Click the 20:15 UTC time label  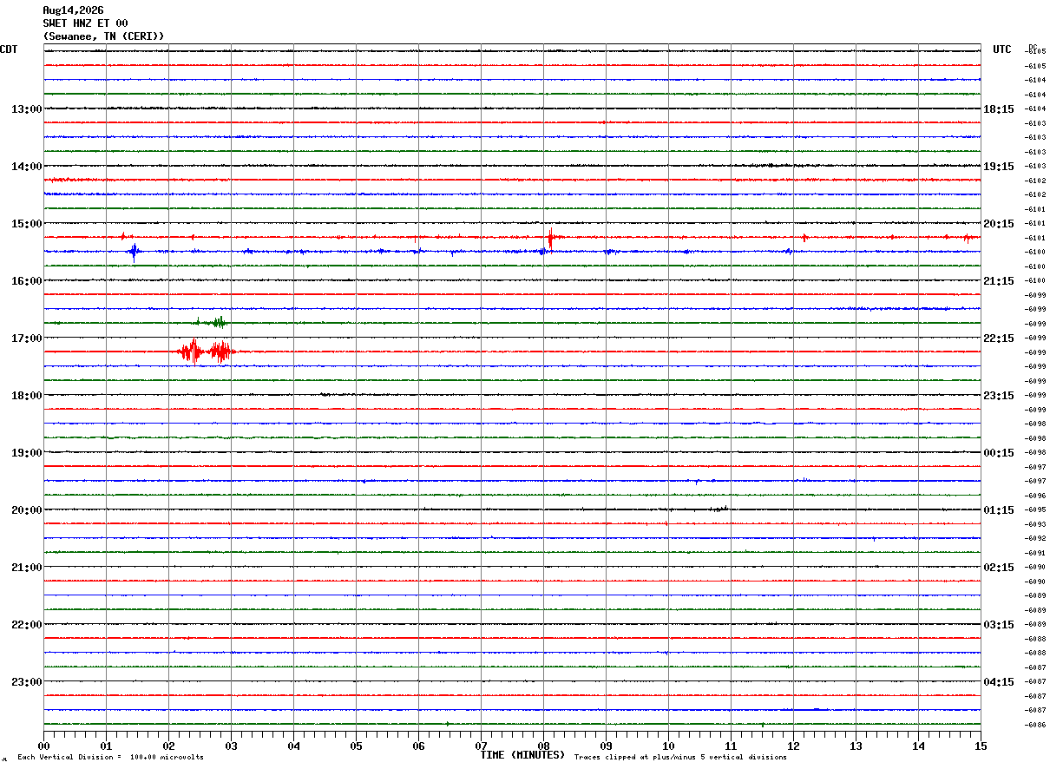(999, 224)
